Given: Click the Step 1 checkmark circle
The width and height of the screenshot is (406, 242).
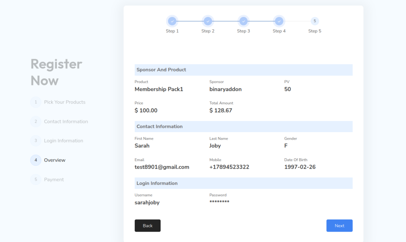Looking at the screenshot, I should pyautogui.click(x=172, y=21).
